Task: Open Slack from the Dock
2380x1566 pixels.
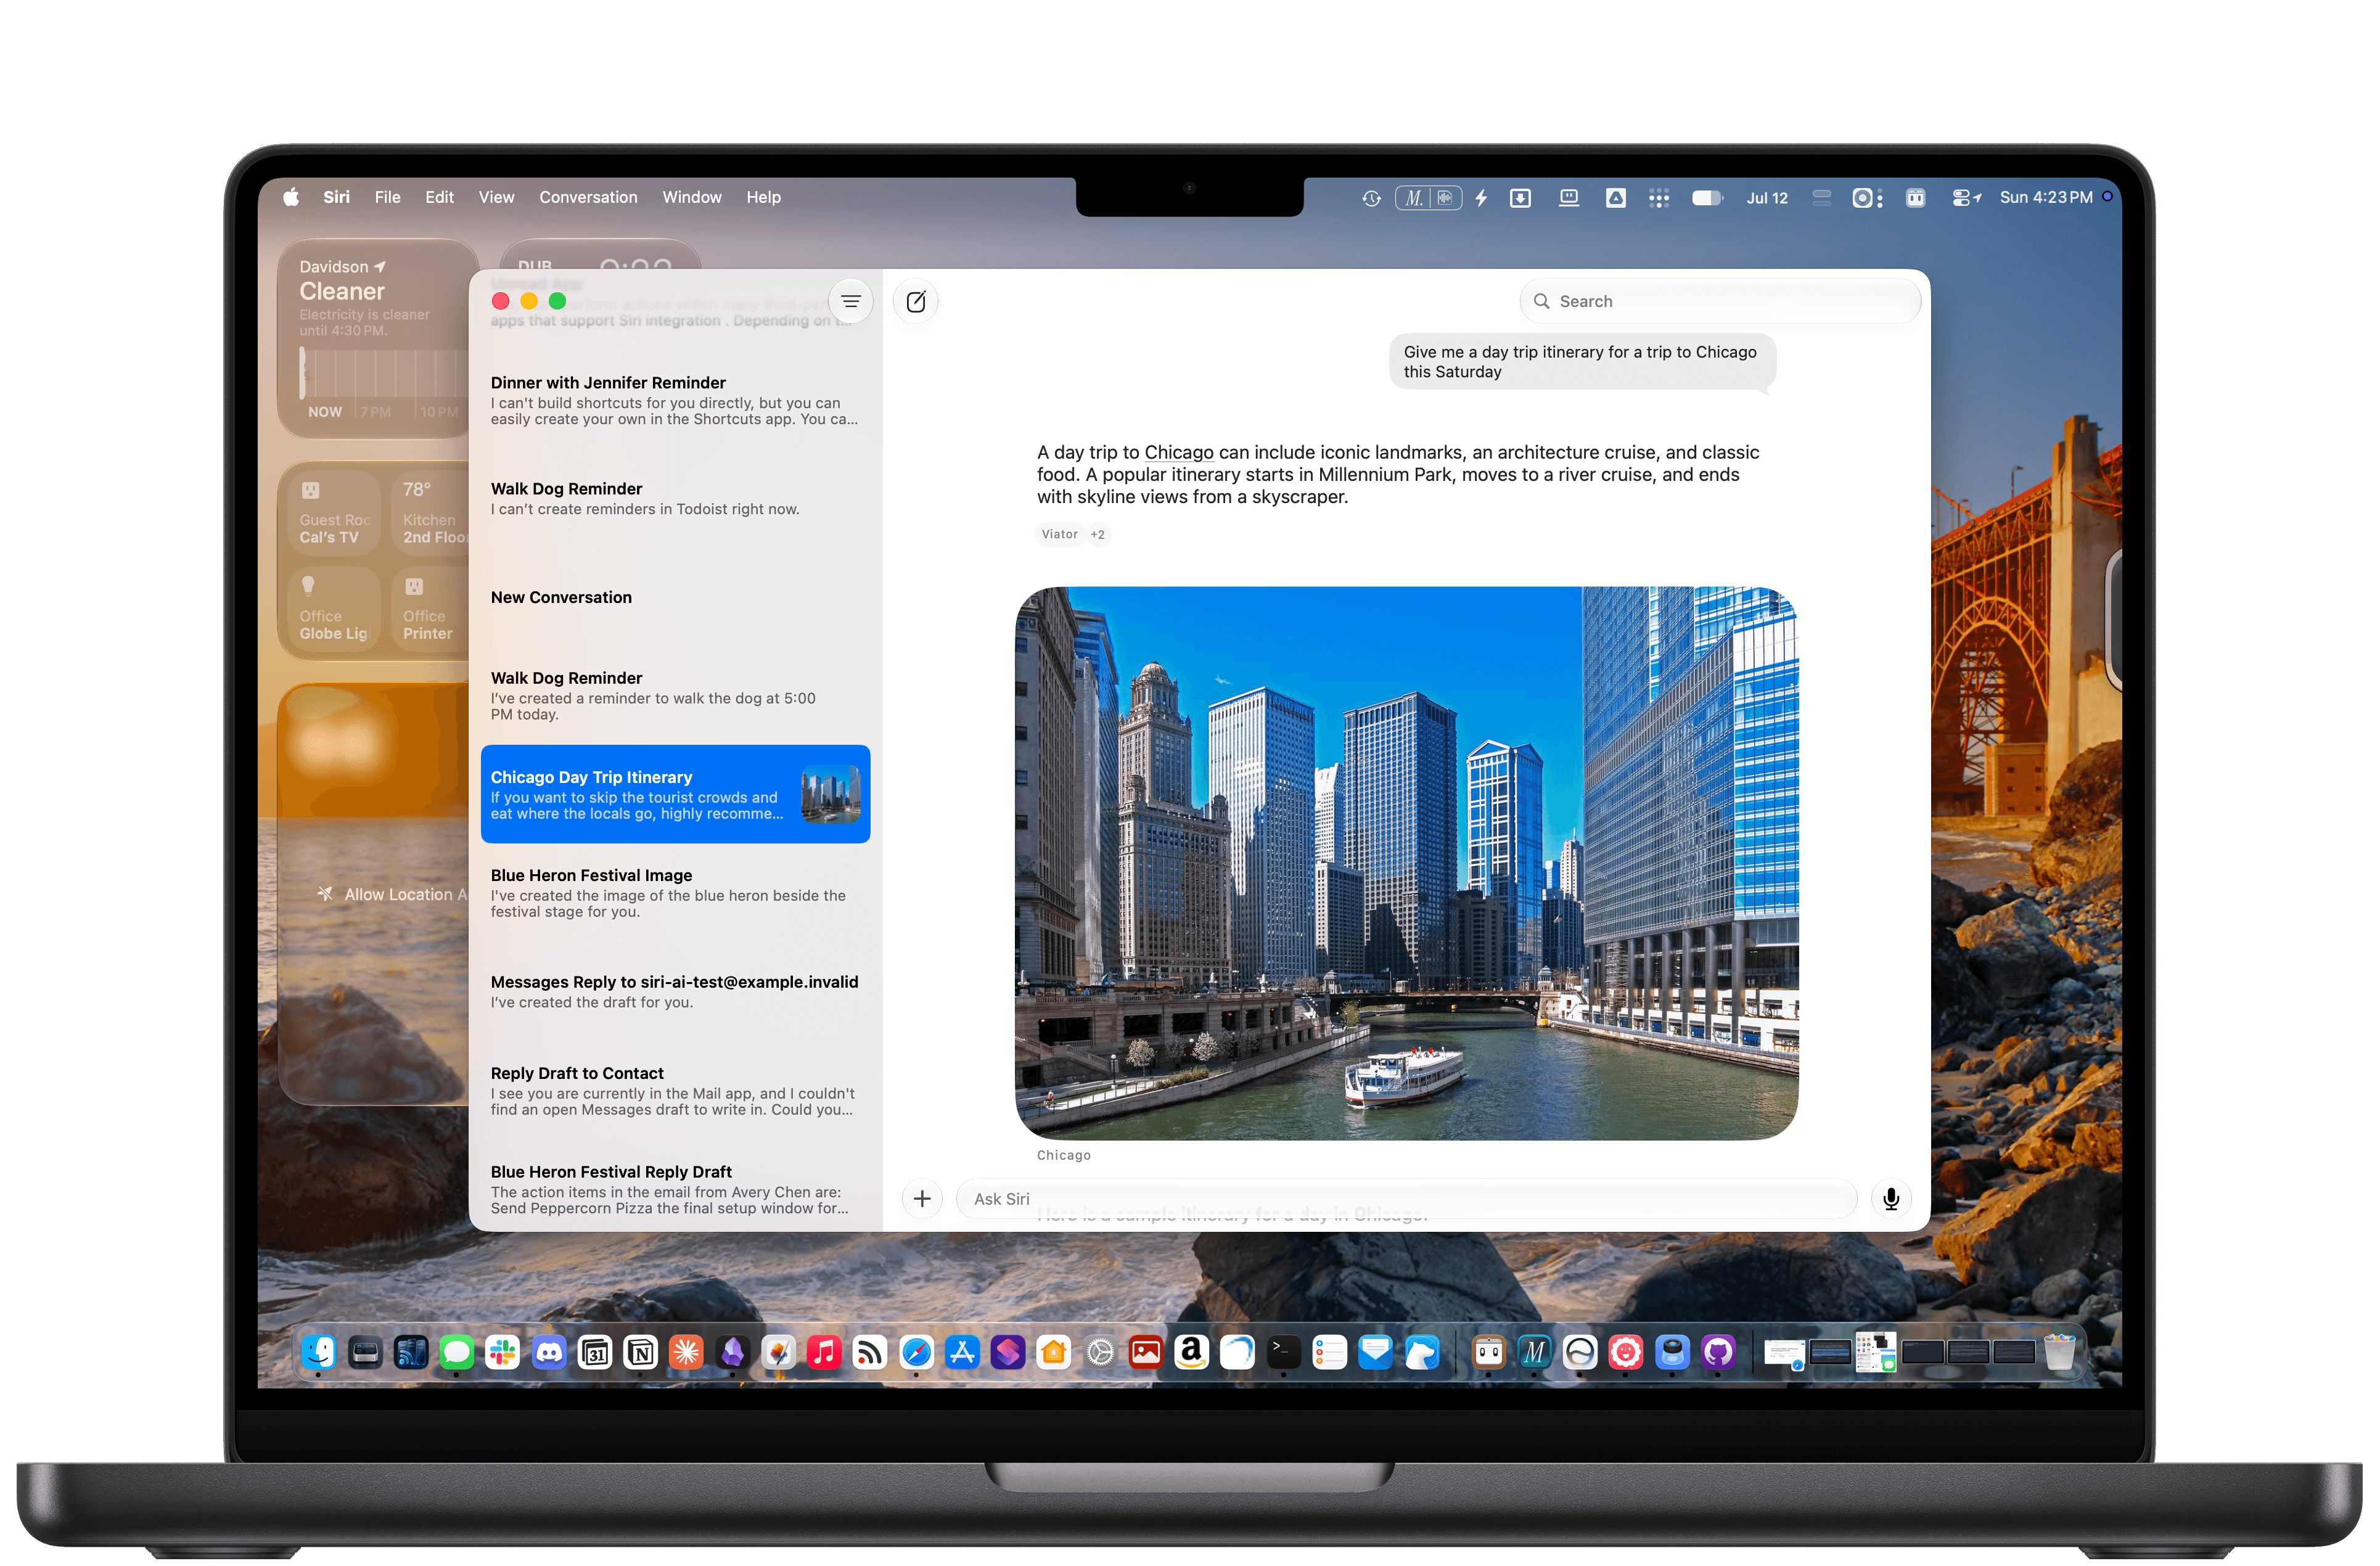Action: coord(503,1353)
